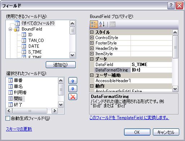185x141 pixels.
Task: Move selected field up with arrow
Action: coord(73,81)
